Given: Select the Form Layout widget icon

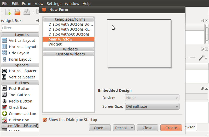Looking at the screenshot, I should coord(4,59).
